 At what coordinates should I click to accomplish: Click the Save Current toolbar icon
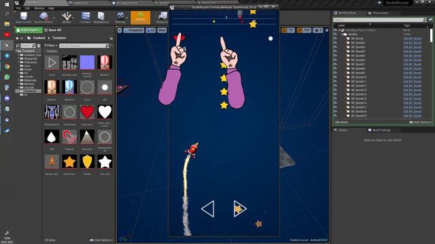(24, 17)
